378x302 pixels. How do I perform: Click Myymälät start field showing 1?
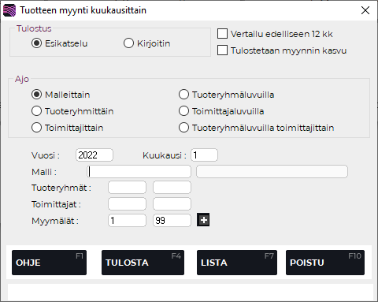click(x=127, y=220)
